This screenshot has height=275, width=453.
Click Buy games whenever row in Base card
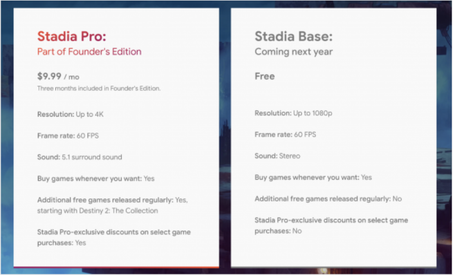tap(313, 177)
